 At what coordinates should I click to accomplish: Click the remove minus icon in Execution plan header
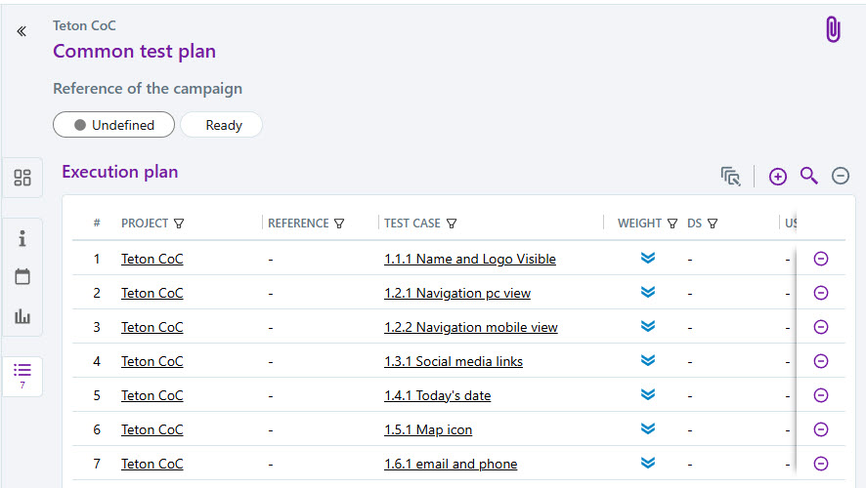point(841,176)
